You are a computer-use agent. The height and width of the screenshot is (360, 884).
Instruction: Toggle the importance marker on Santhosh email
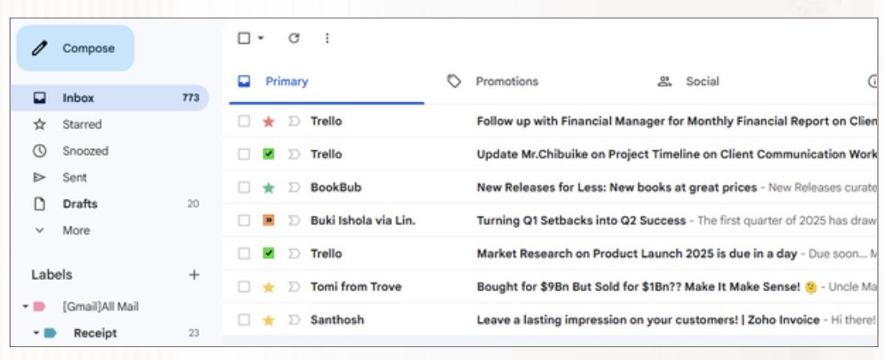click(x=293, y=320)
